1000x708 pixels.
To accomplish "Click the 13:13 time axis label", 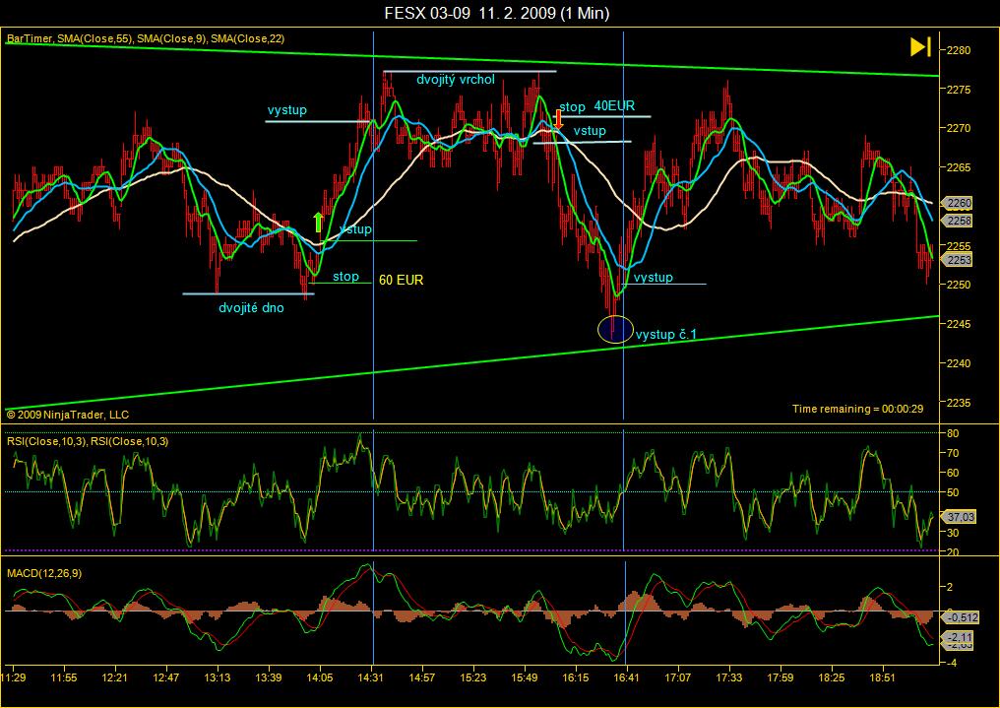I will click(x=217, y=677).
